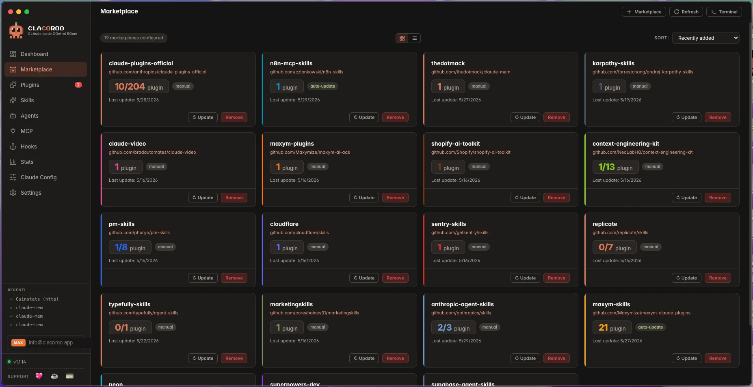The height and width of the screenshot is (387, 753).
Task: Select the Marketplace storefront icon in the sidebar
Action: click(x=13, y=69)
